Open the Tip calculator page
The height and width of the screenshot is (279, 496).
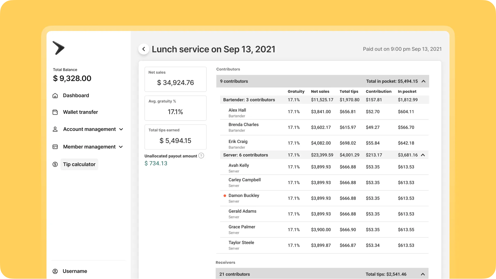pyautogui.click(x=79, y=164)
